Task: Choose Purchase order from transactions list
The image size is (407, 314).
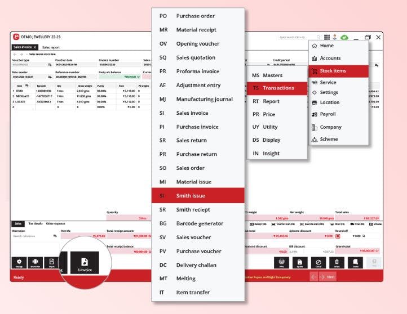Action: 198,16
